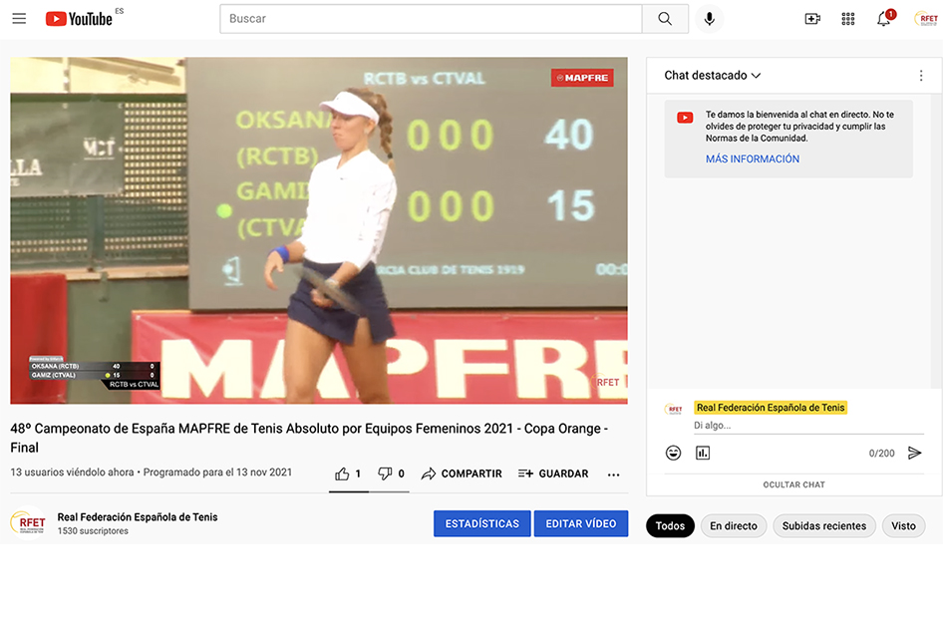This screenshot has width=943, height=628.
Task: Click the Di algo chat input
Action: (x=808, y=426)
